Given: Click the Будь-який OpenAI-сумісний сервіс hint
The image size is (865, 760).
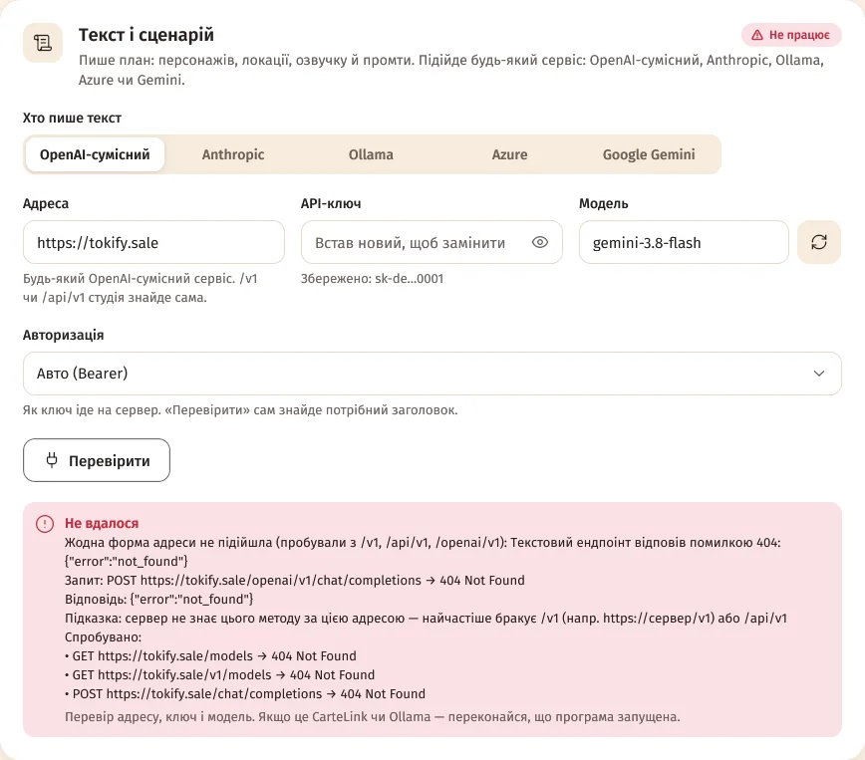Looking at the screenshot, I should 141,288.
